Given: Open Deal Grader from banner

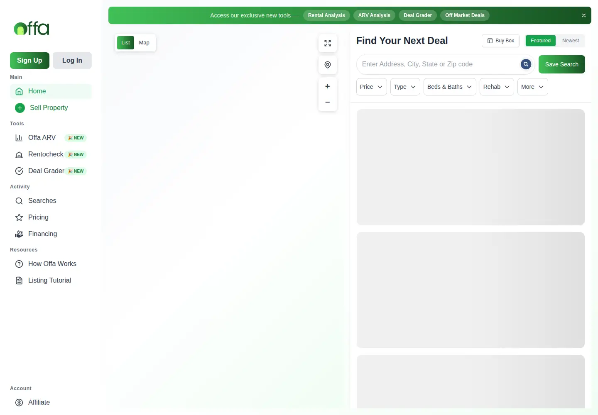Looking at the screenshot, I should click(x=418, y=15).
